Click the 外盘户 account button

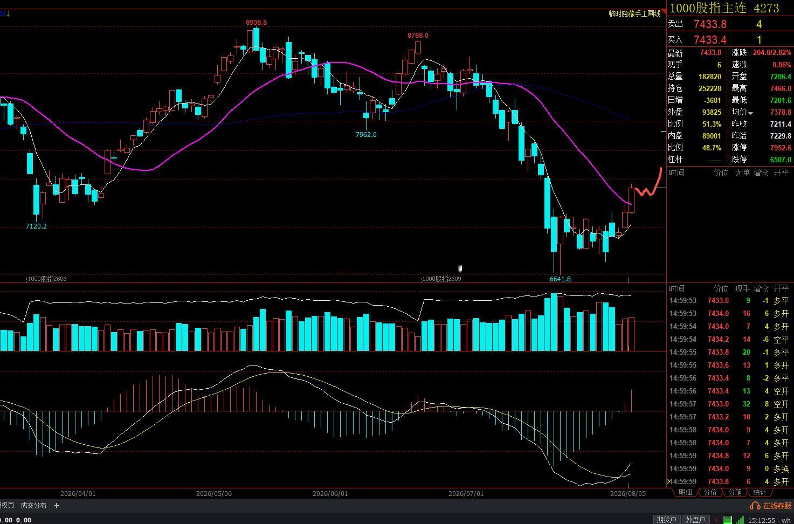click(x=695, y=520)
